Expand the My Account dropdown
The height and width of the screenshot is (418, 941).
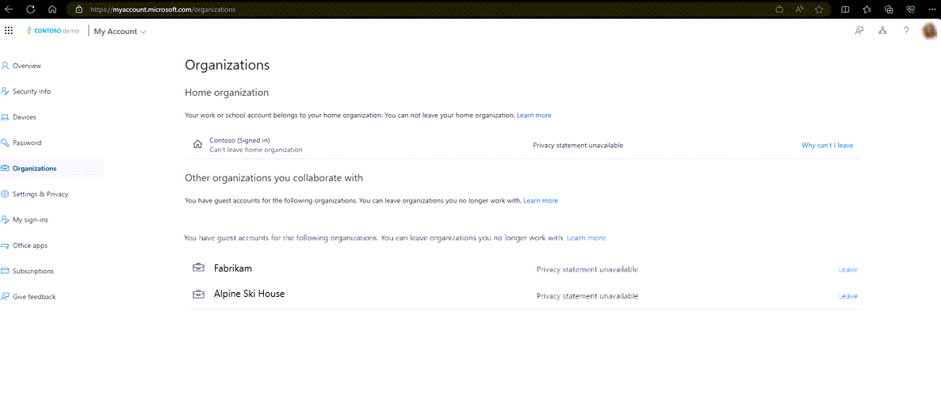(120, 32)
